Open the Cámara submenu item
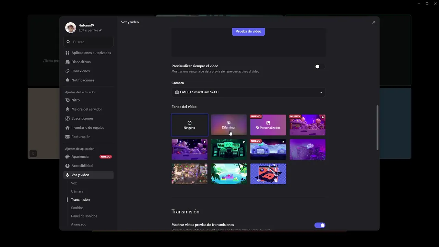Image resolution: width=439 pixels, height=247 pixels. coord(77,191)
